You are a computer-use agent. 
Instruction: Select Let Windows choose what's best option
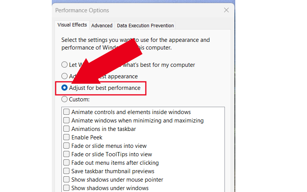click(64, 65)
